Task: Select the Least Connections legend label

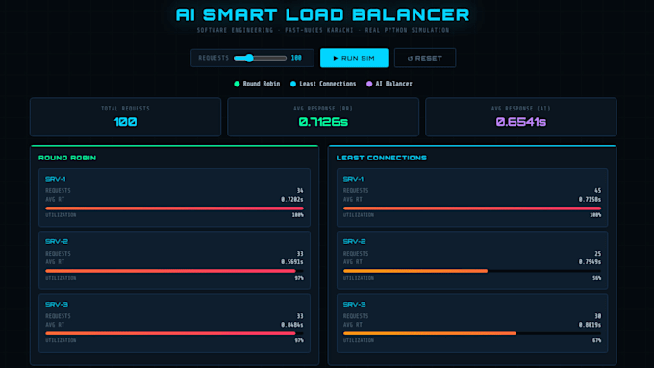Action: (x=328, y=84)
